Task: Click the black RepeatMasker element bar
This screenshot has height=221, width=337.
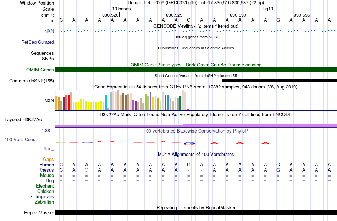Action: coord(196,212)
